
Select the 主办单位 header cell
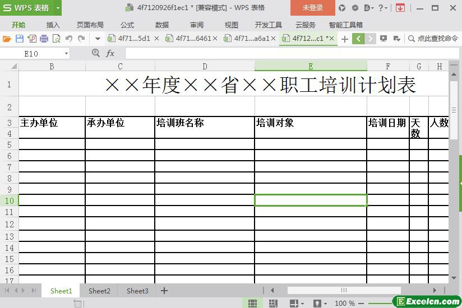(52, 127)
